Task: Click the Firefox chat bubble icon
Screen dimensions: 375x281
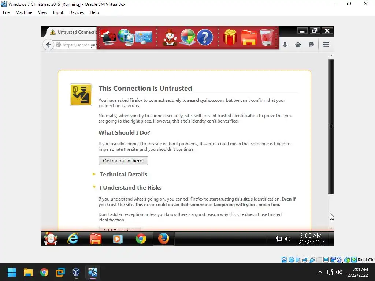Action: pos(311,45)
